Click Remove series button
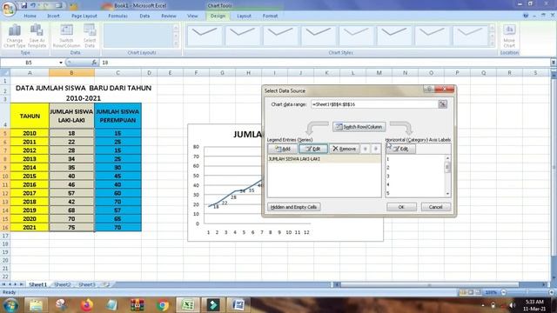Screen dimensions: 557x313 [344, 149]
